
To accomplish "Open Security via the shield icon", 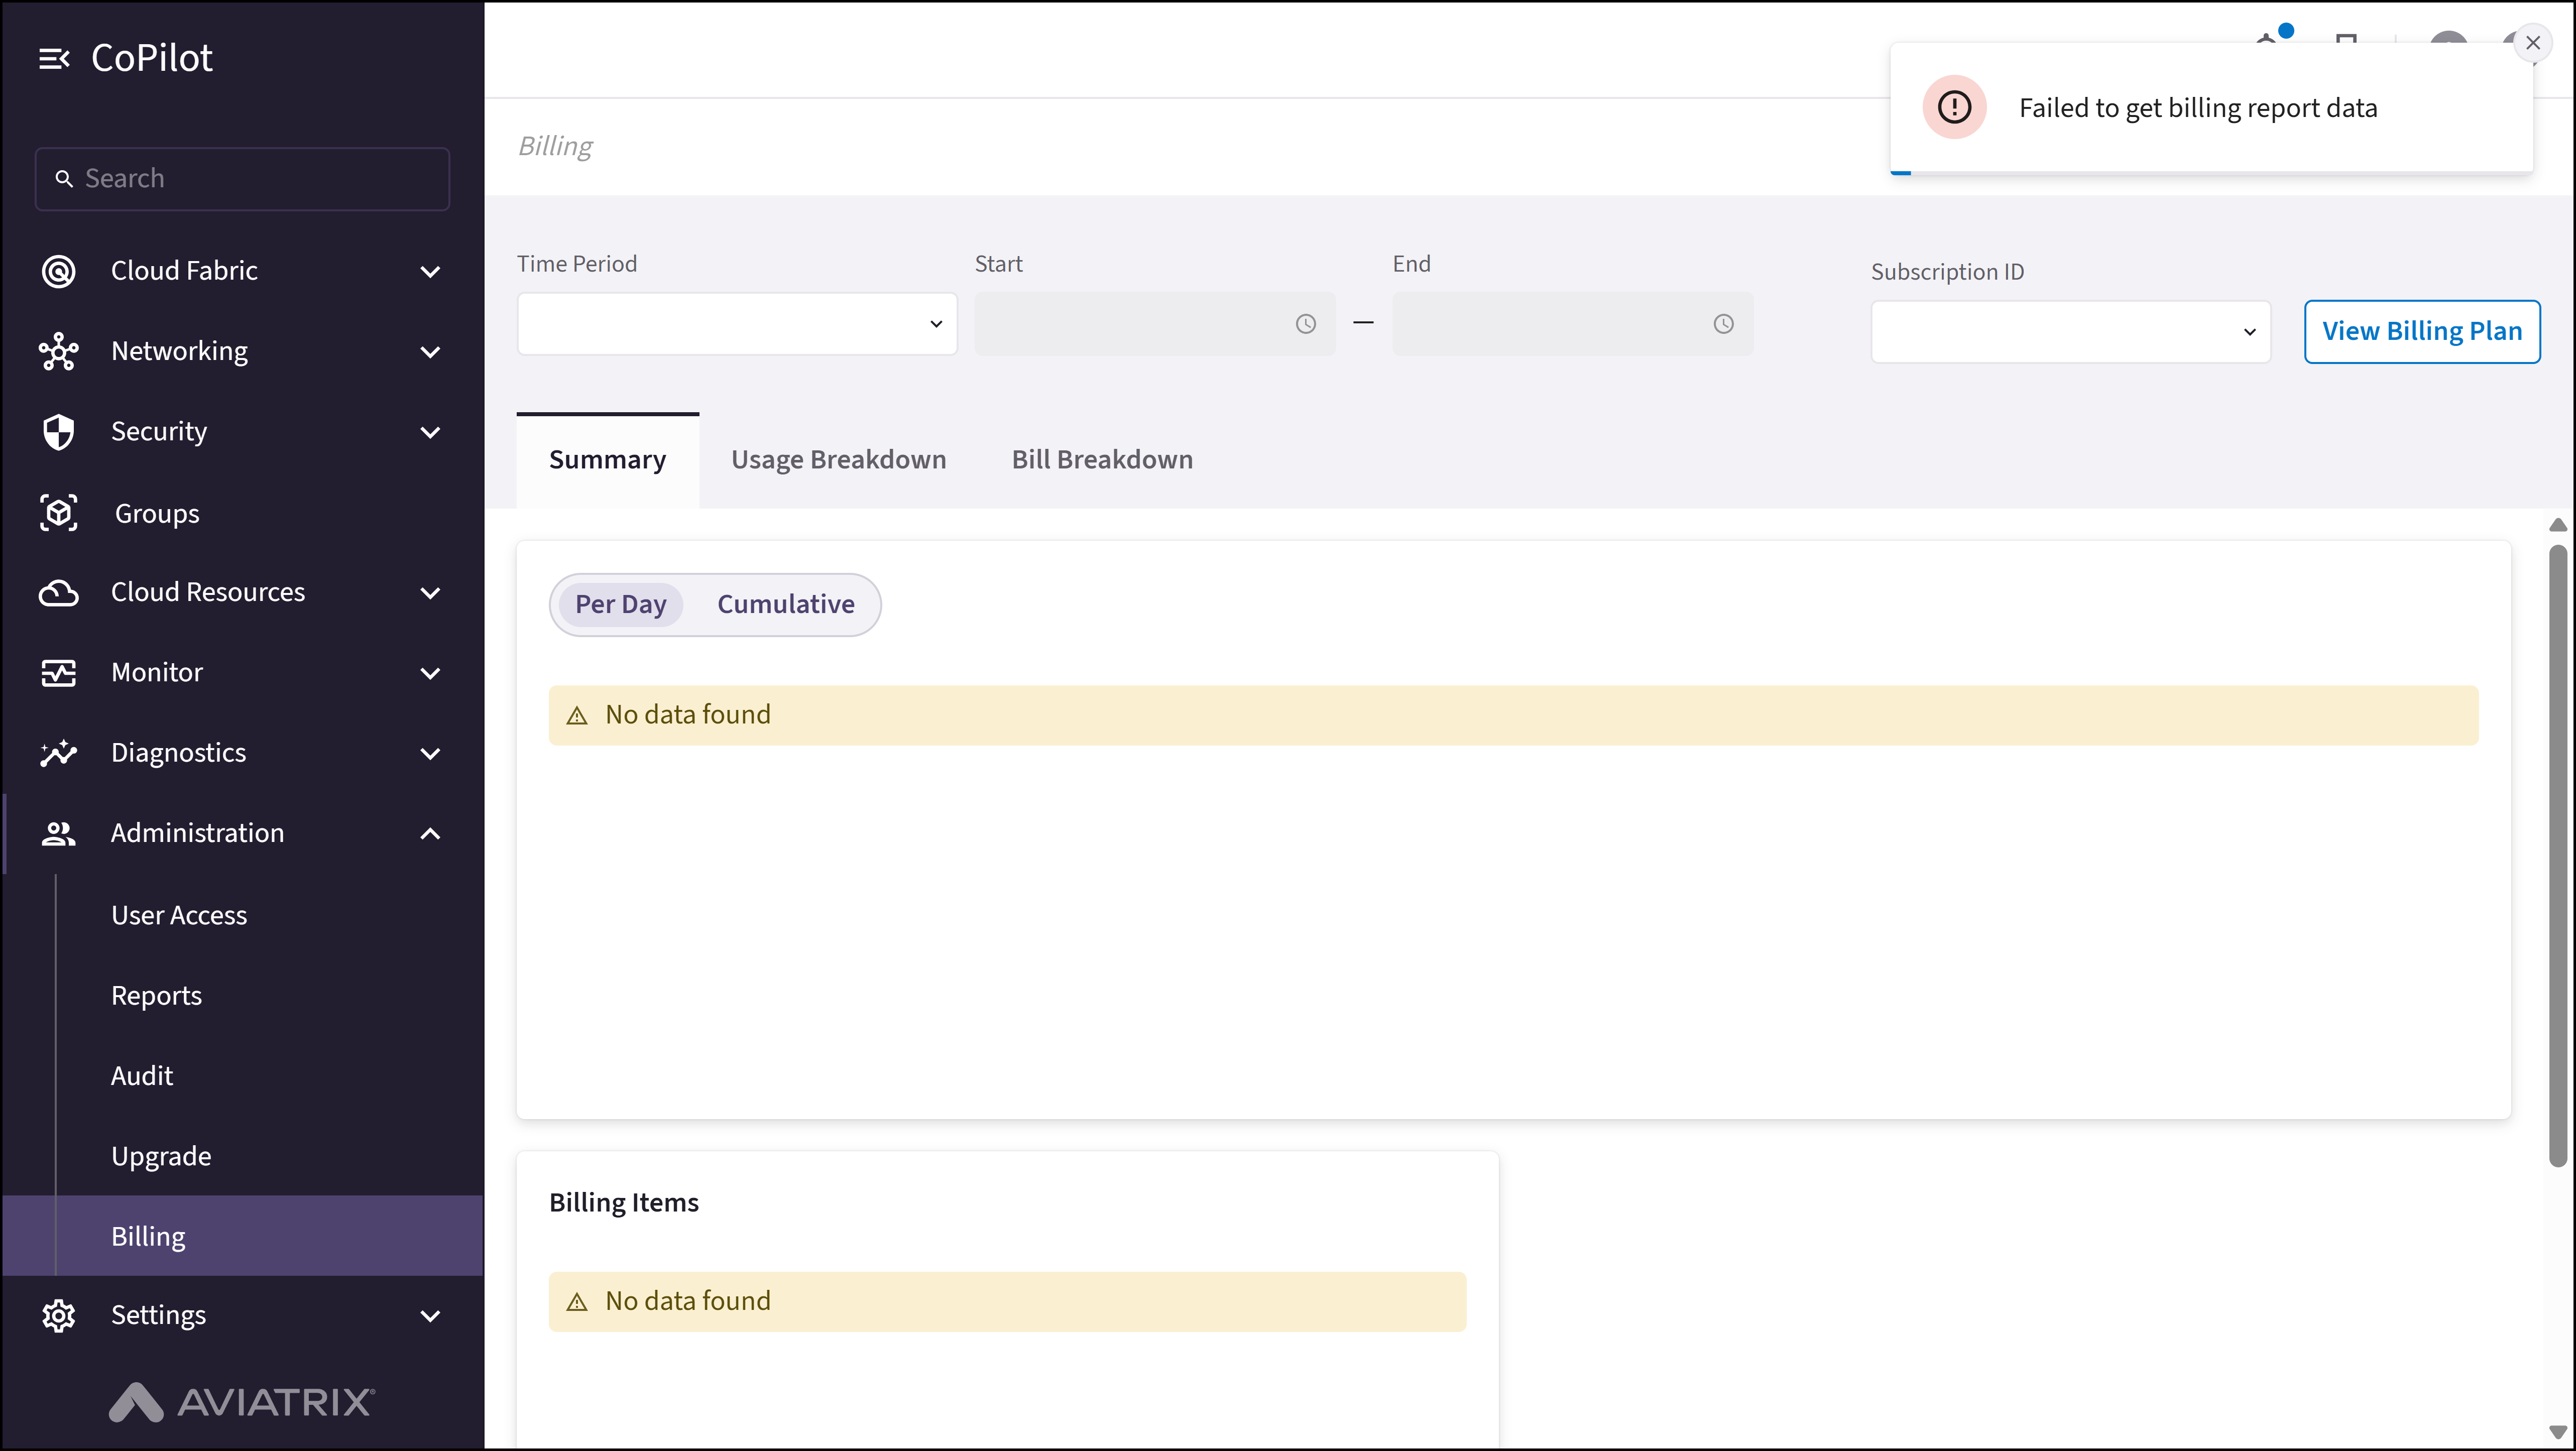I will pyautogui.click(x=58, y=431).
